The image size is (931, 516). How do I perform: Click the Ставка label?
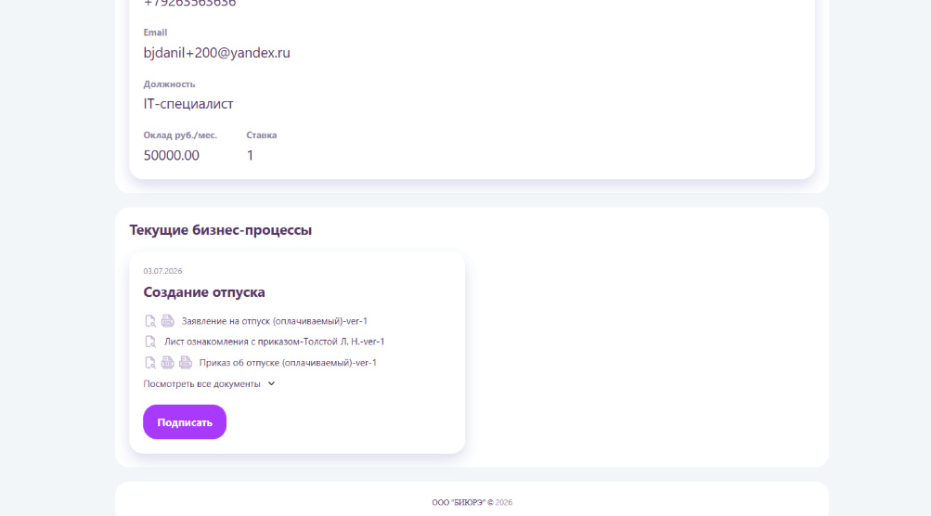(x=261, y=135)
